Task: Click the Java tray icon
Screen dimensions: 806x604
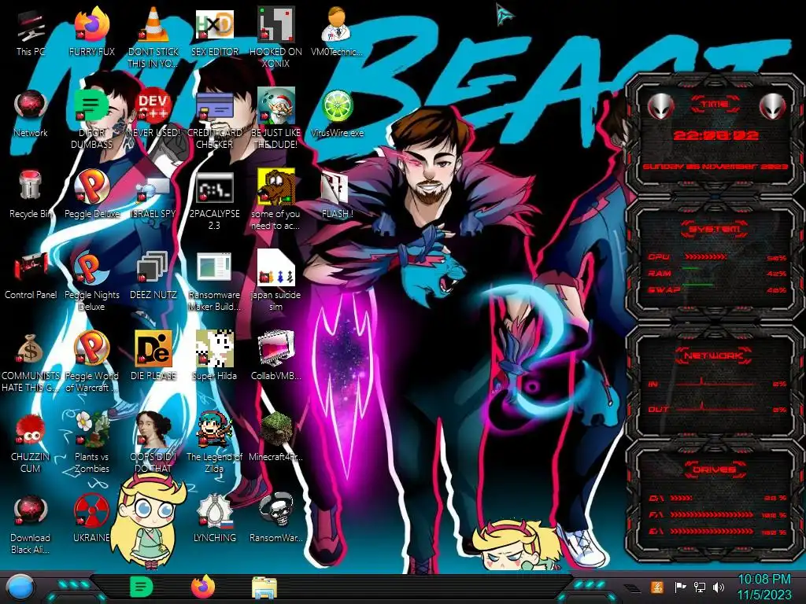Action: pos(657,587)
